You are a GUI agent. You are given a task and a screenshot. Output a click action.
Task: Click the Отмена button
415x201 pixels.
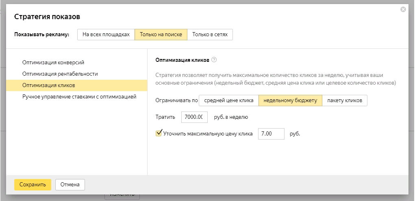tap(70, 184)
